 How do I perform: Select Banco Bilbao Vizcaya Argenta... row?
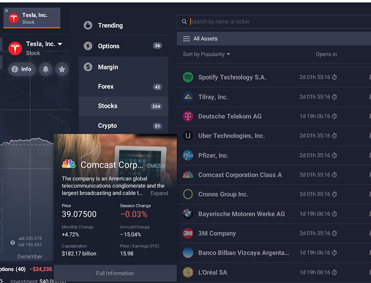tap(274, 253)
